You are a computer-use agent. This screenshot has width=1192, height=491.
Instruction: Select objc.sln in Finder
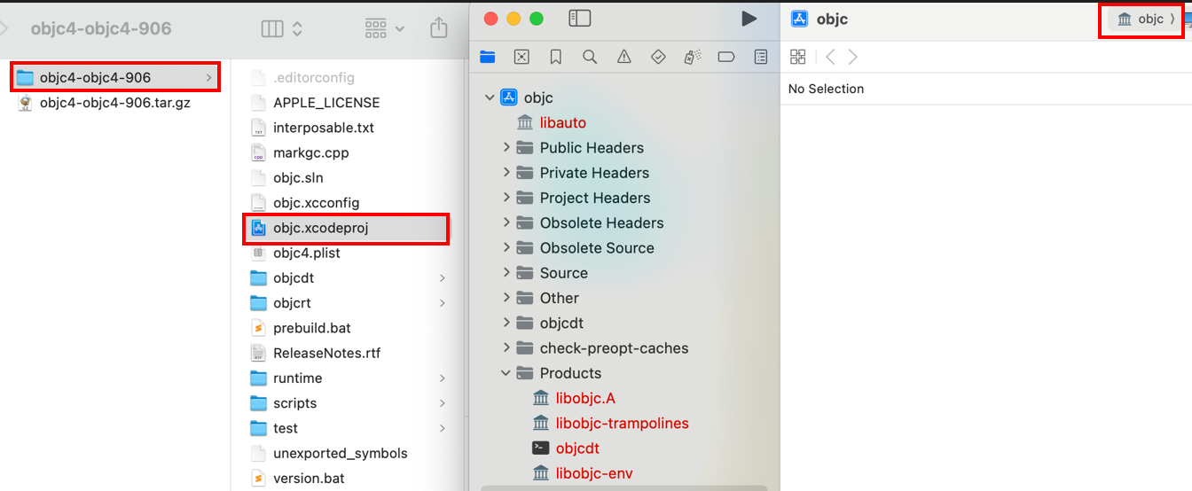point(298,177)
